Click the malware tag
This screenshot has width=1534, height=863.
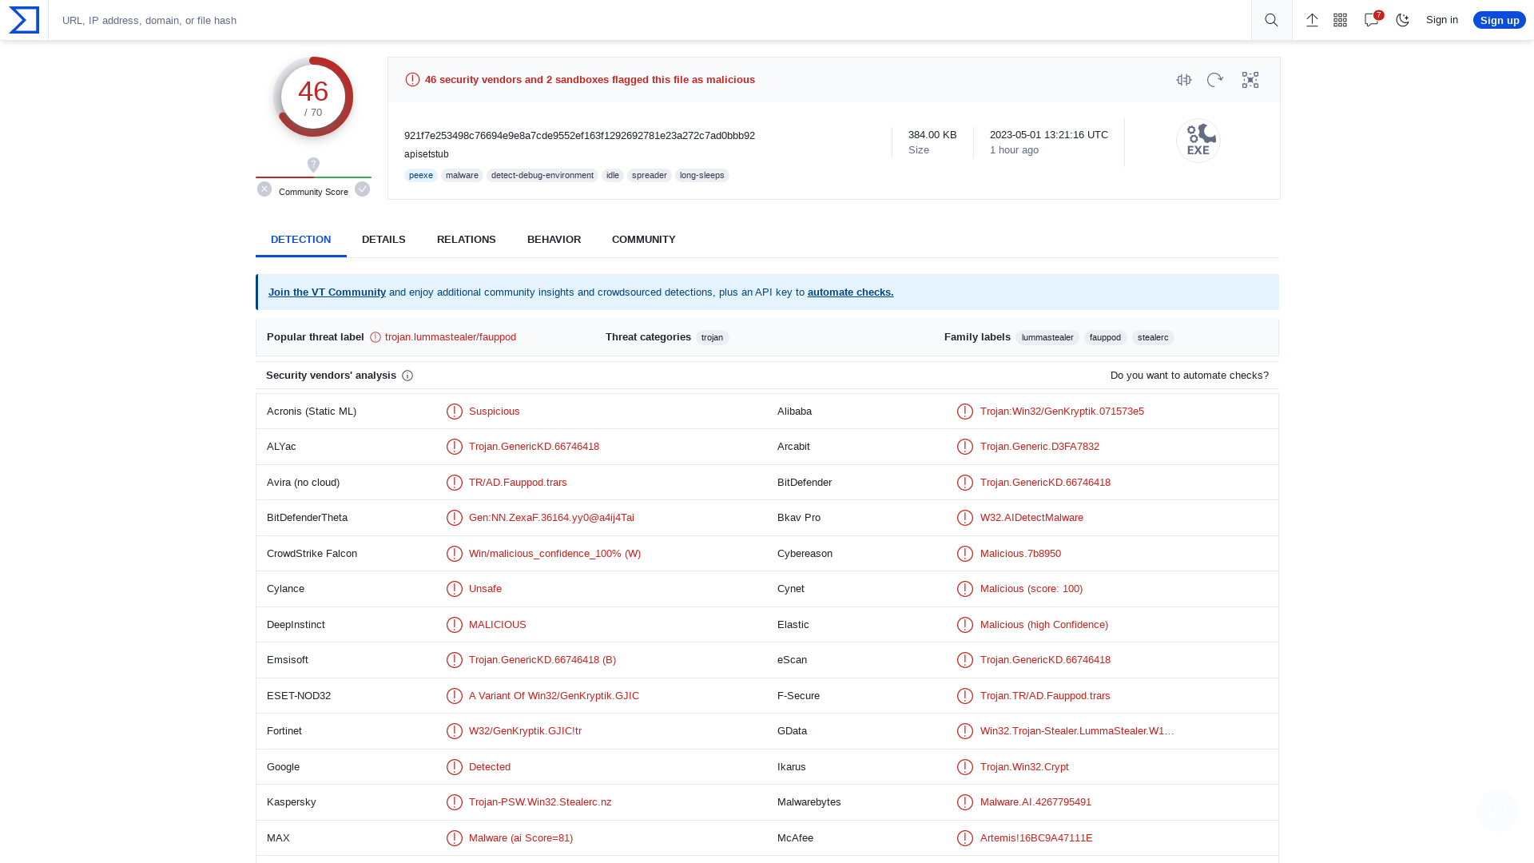pyautogui.click(x=462, y=176)
